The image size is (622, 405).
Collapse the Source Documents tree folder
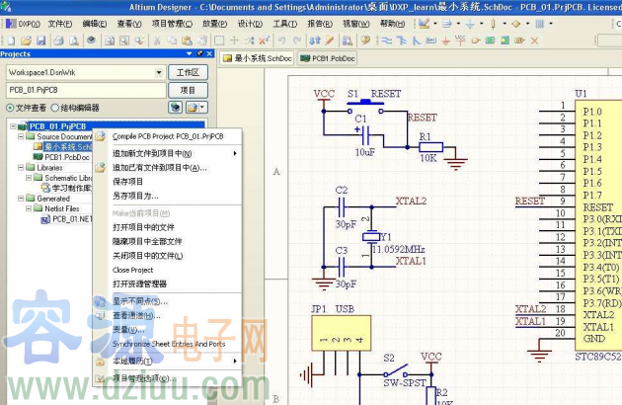click(22, 136)
